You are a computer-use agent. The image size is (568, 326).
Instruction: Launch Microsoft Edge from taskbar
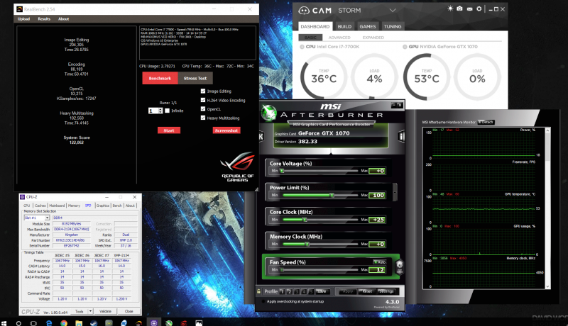click(49, 323)
